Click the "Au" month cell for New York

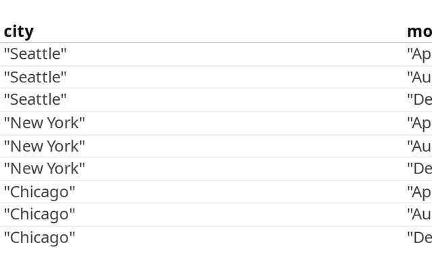(x=419, y=146)
